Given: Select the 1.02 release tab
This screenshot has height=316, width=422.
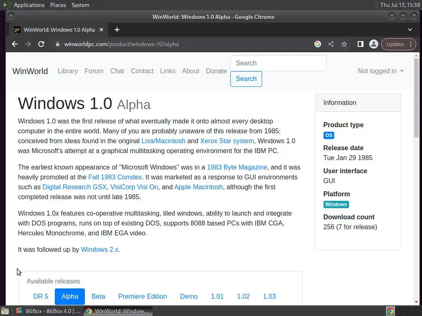Looking at the screenshot, I should (243, 296).
